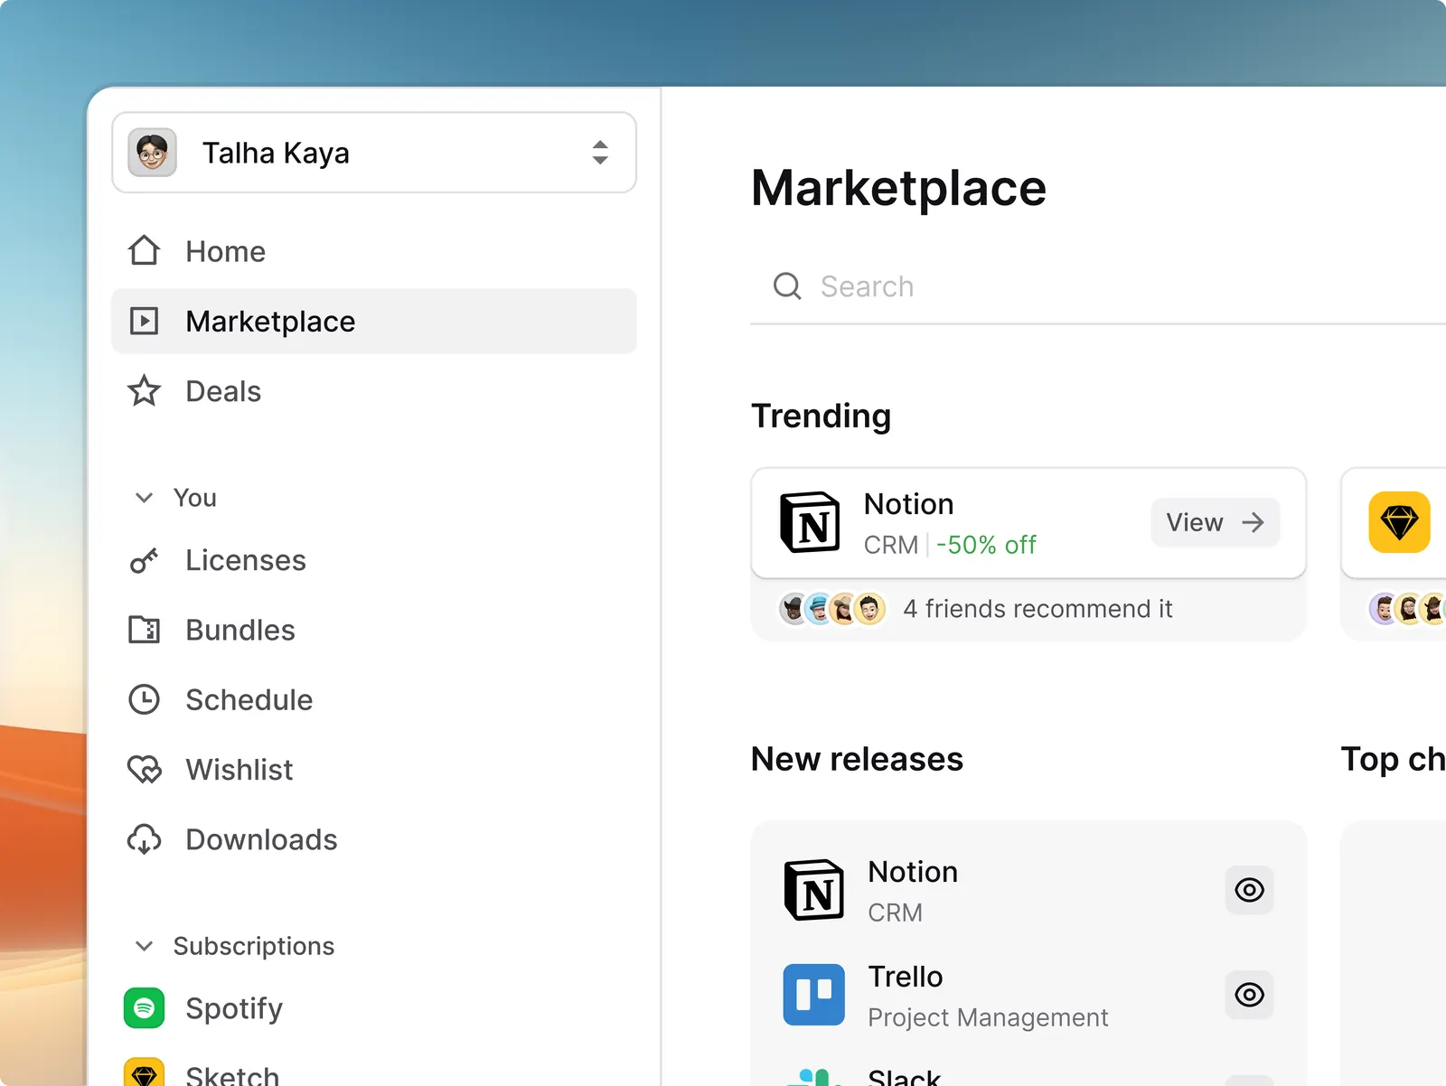Click the Home house icon
1446x1086 pixels.
[144, 251]
